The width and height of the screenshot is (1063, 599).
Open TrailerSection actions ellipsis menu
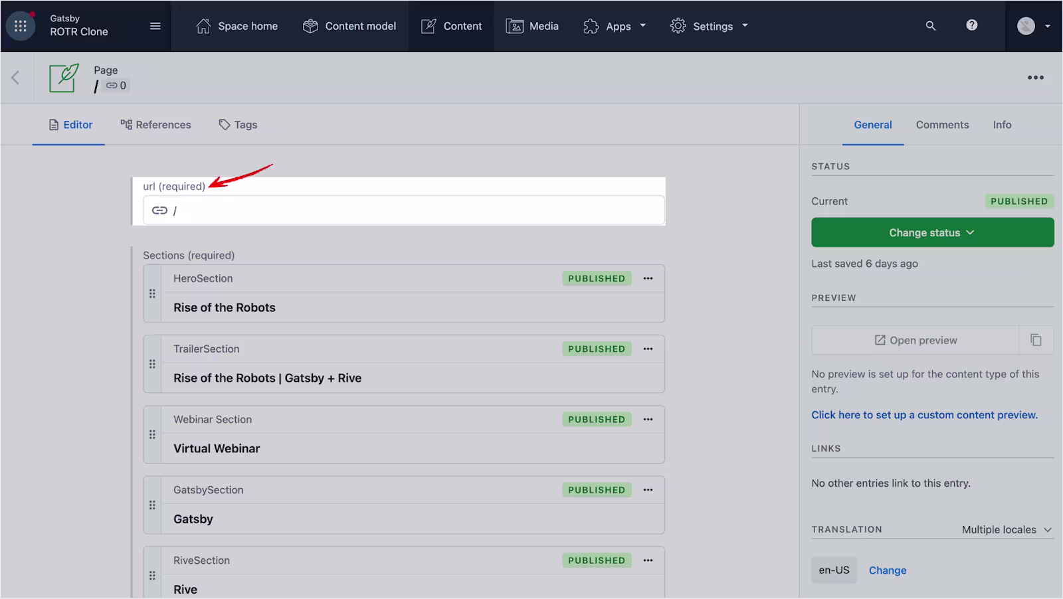[x=648, y=349]
